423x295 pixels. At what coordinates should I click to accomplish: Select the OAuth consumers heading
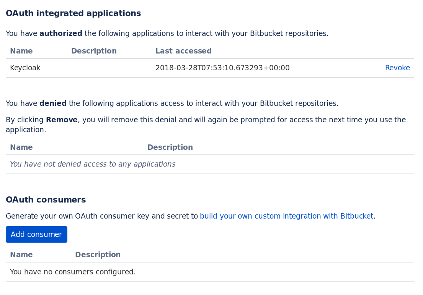(46, 199)
